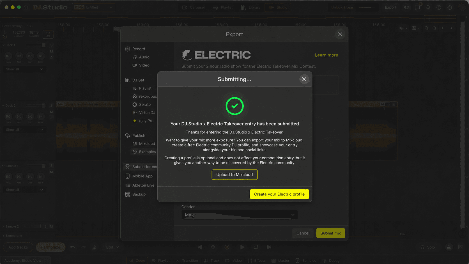Click Create your Electric profile button

click(x=279, y=194)
